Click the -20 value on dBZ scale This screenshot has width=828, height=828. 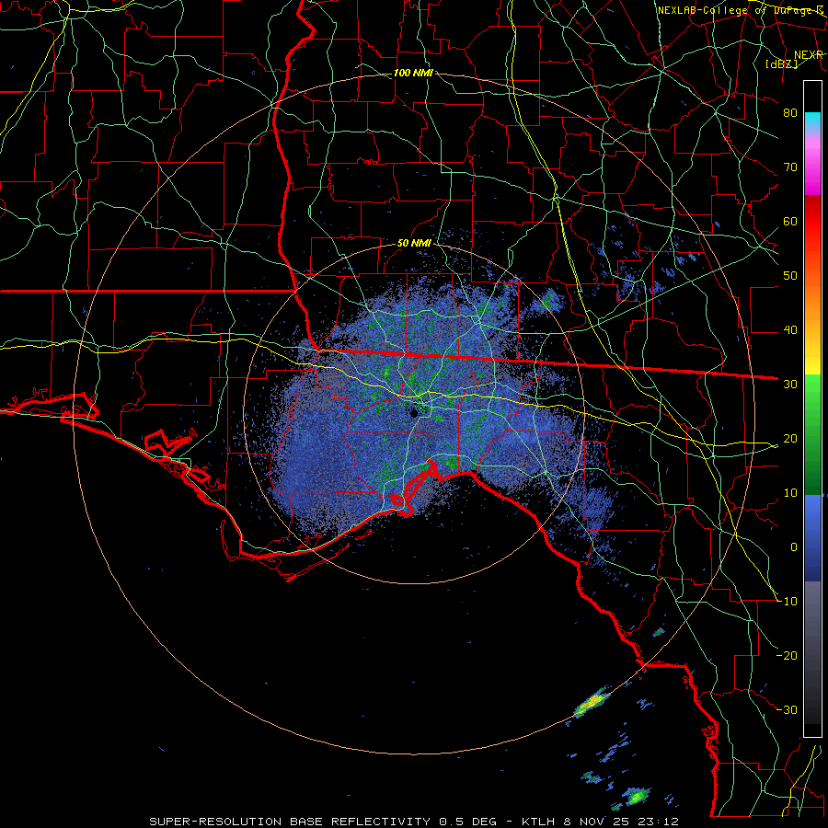[x=787, y=656]
